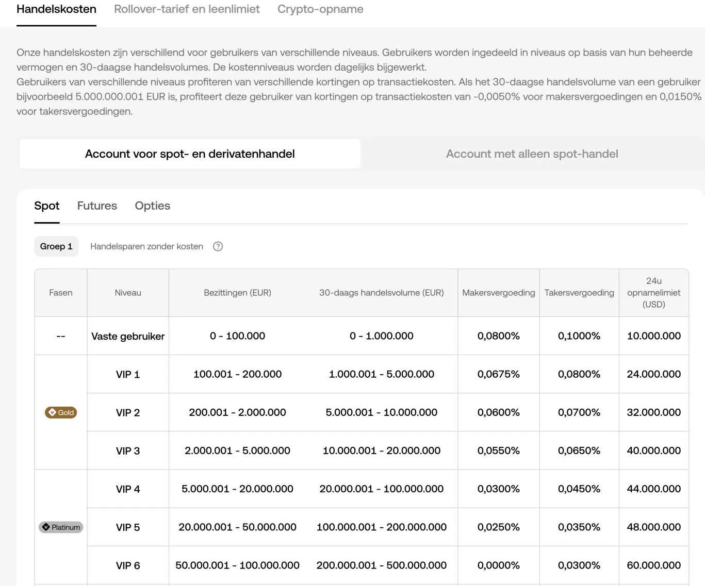This screenshot has height=586, width=705.
Task: Click the 30-daags handelsvolume (EUR) header
Action: tap(382, 293)
